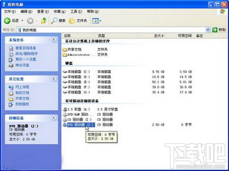Open 控制面板 link
The height and width of the screenshot is (171, 229).
coord(22,104)
